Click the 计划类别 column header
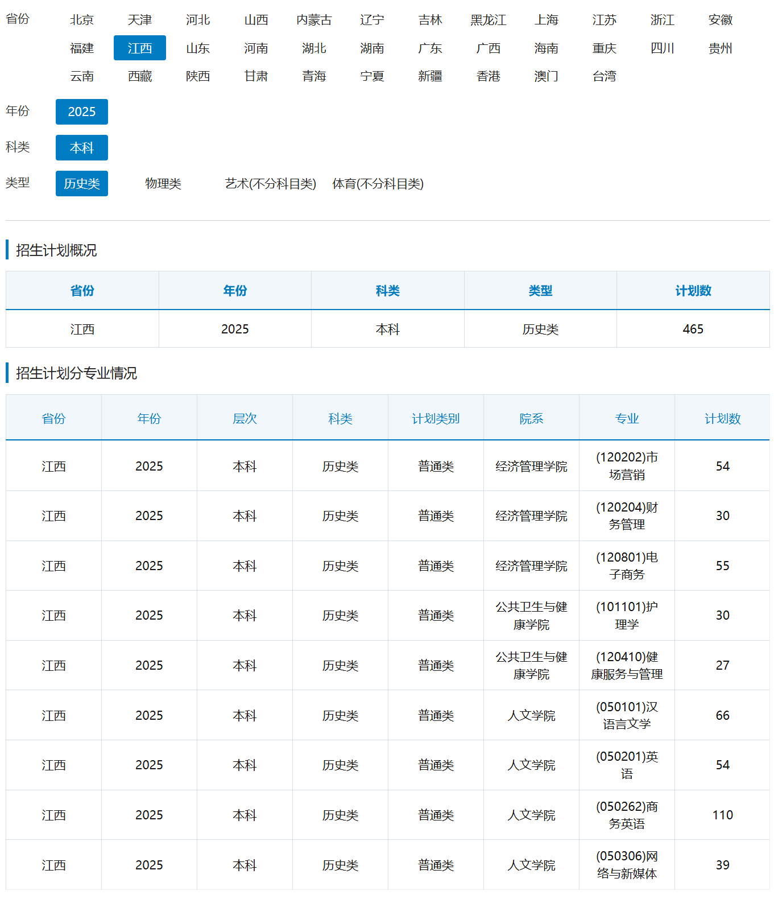The height and width of the screenshot is (899, 774). pyautogui.click(x=436, y=419)
